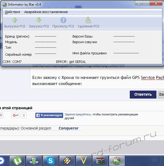Click the yellow V icon in taskbar
Viewport: 164px width, 166px height.
[x=84, y=161]
